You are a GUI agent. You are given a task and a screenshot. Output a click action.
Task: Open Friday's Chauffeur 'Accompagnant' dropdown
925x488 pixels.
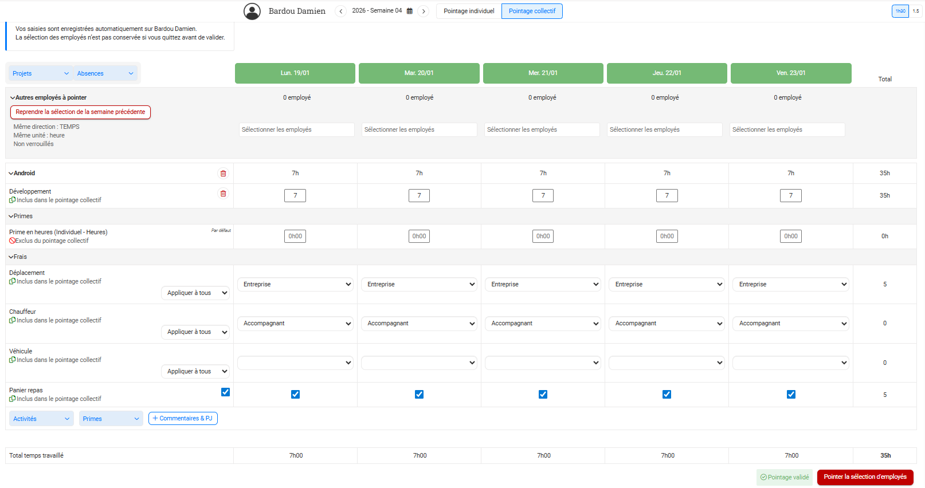click(x=791, y=324)
